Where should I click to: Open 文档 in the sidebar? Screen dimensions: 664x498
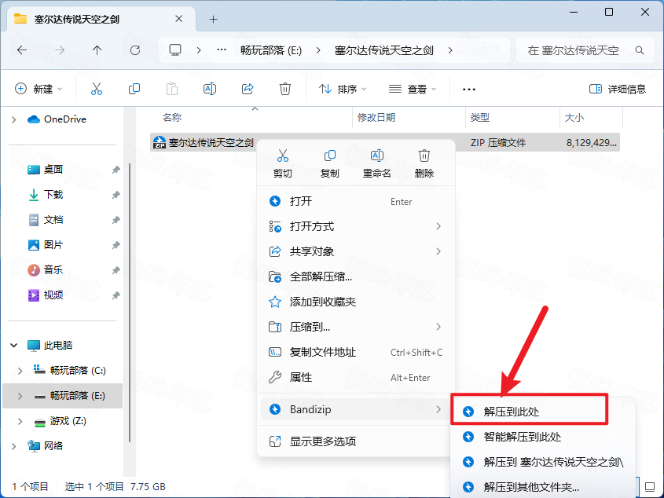click(53, 220)
